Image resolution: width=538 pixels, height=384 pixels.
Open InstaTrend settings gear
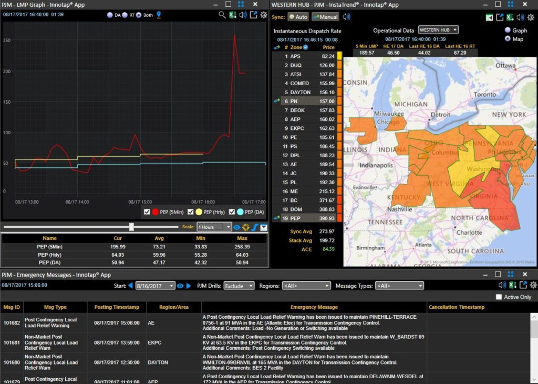(531, 17)
